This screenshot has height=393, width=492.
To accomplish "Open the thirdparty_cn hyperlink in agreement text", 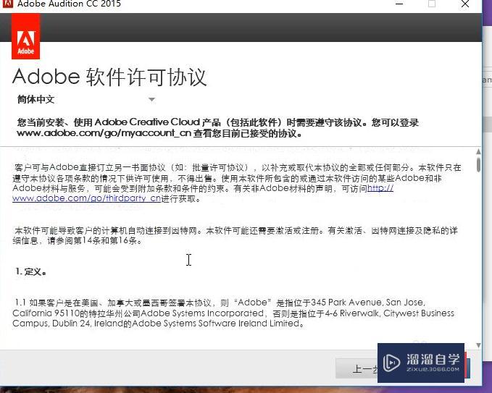I will pos(87,198).
